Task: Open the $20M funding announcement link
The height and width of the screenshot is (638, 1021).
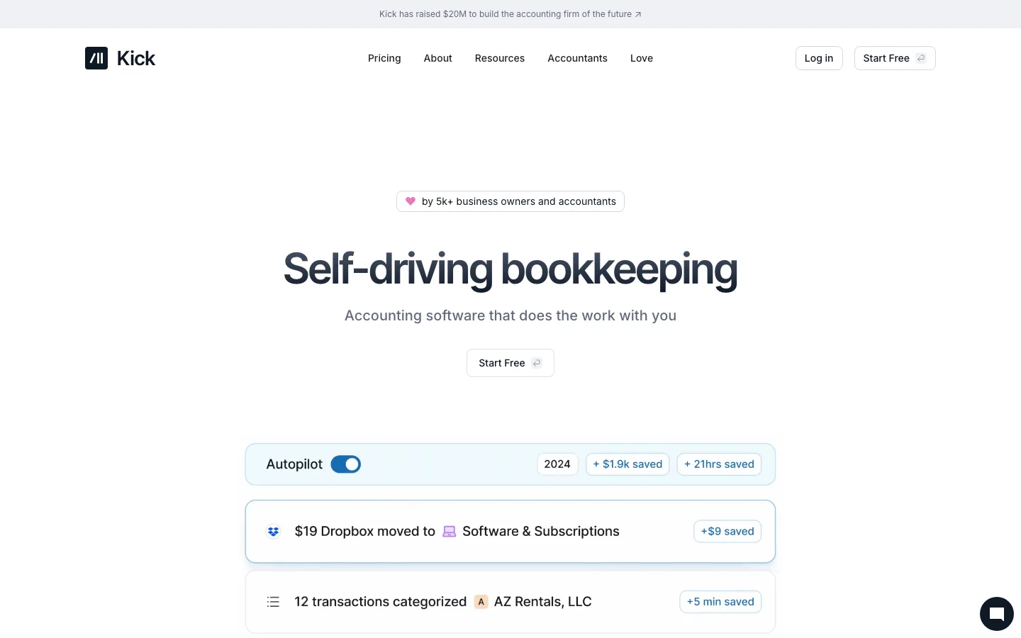Action: click(510, 14)
